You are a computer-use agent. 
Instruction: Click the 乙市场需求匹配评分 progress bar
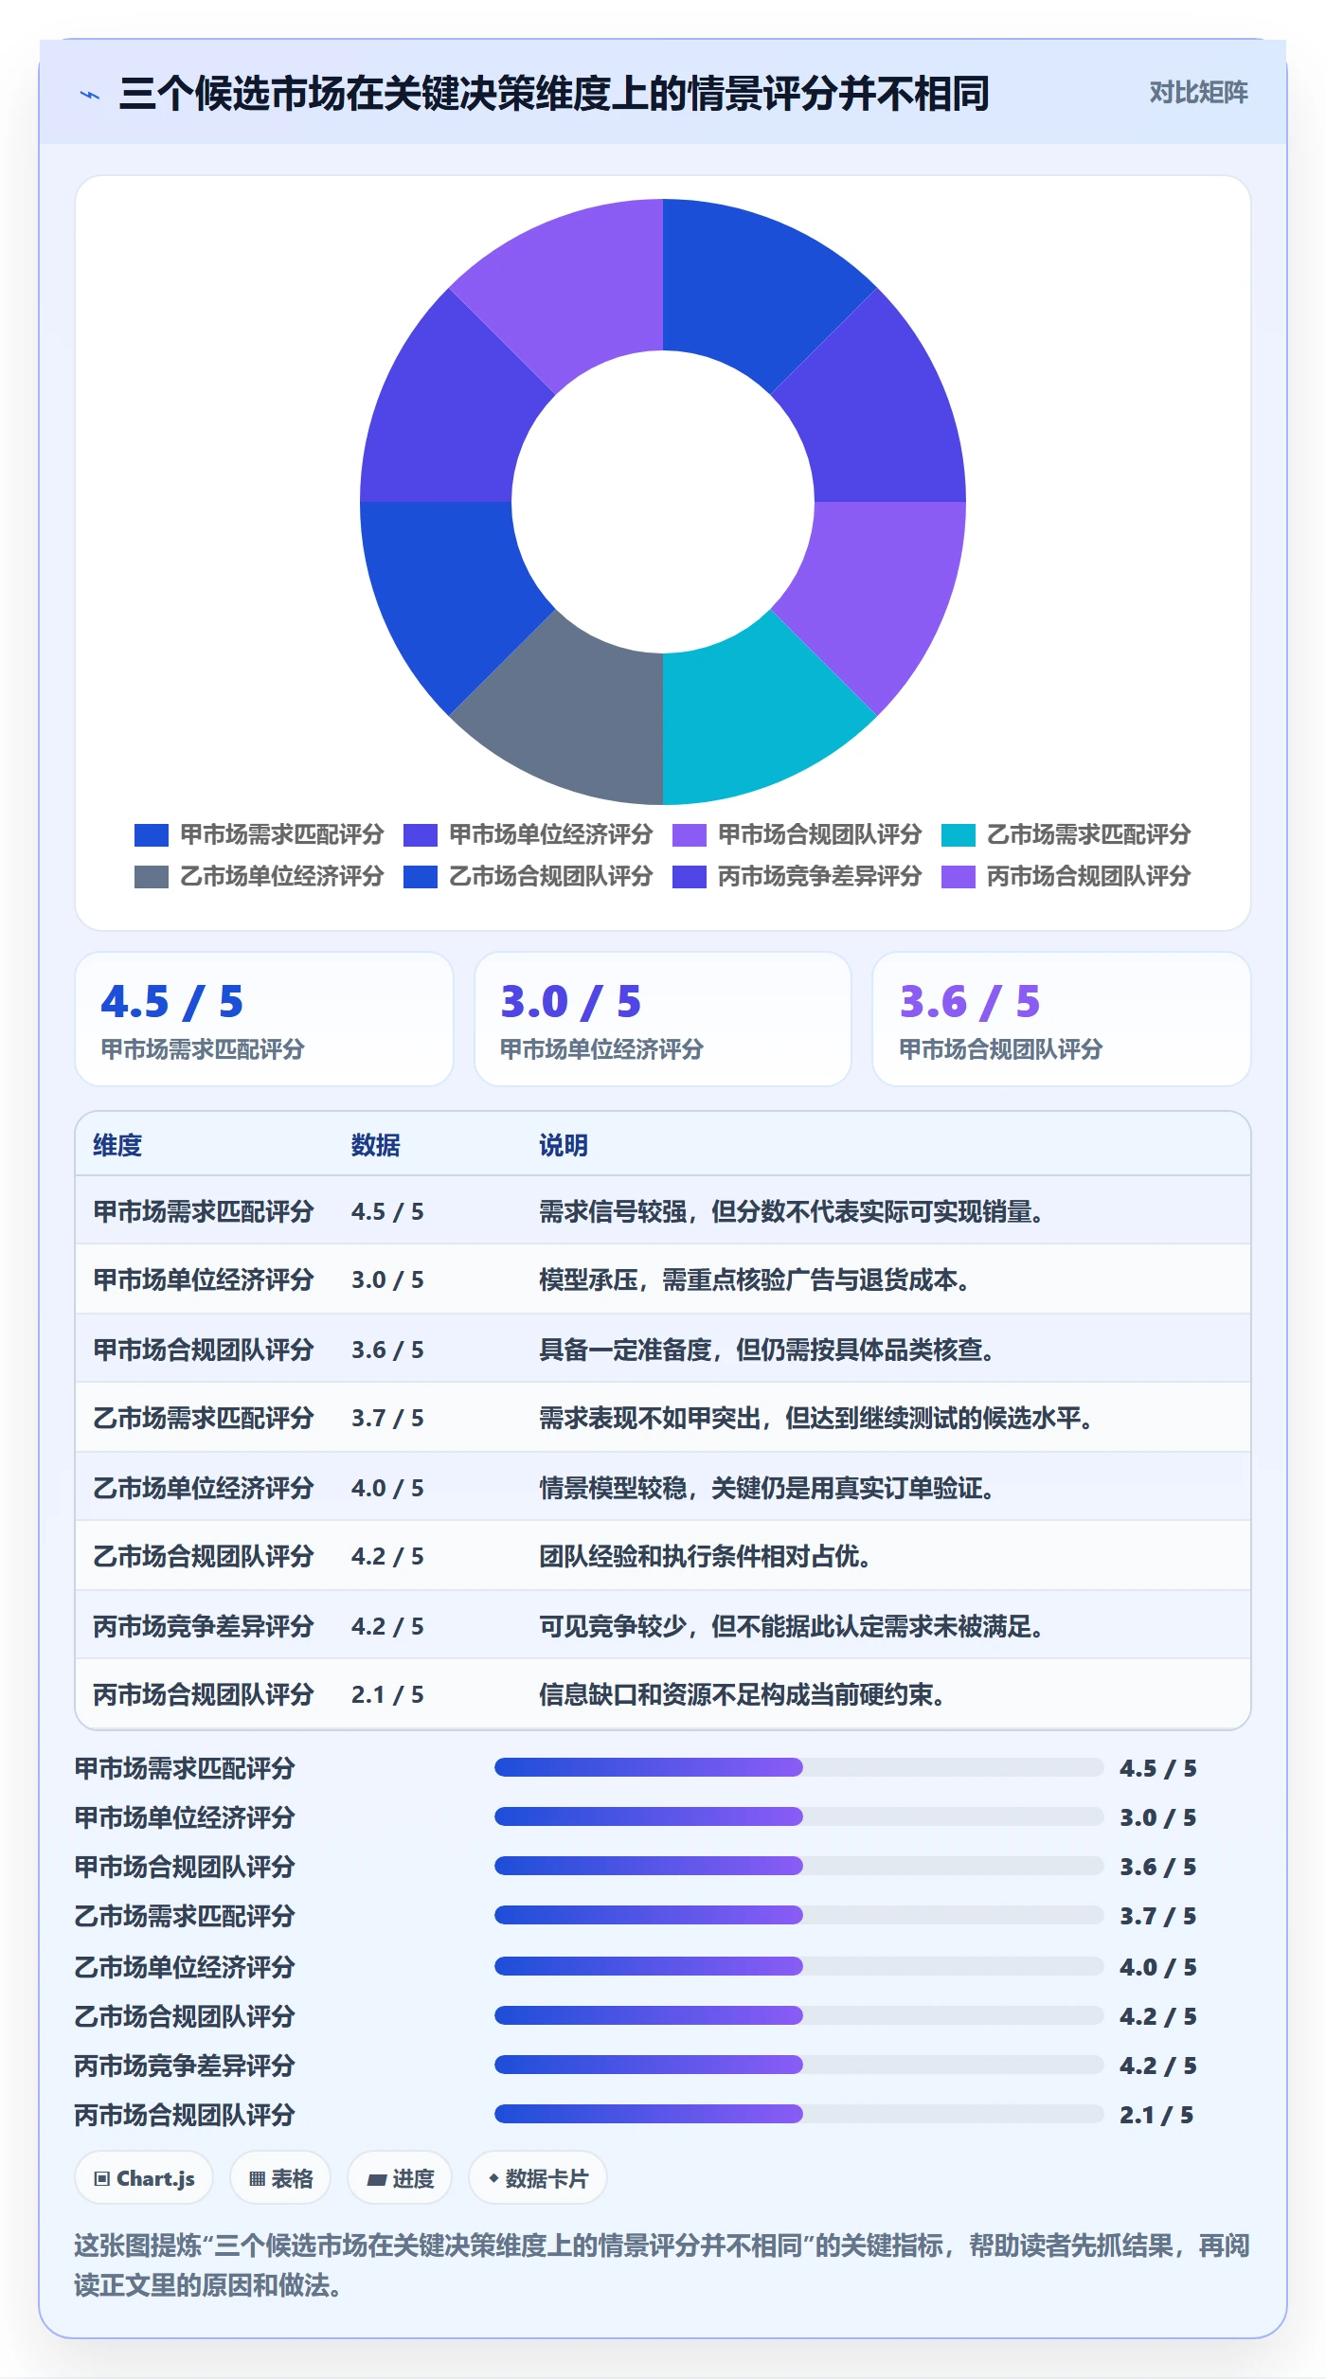pyautogui.click(x=799, y=1915)
